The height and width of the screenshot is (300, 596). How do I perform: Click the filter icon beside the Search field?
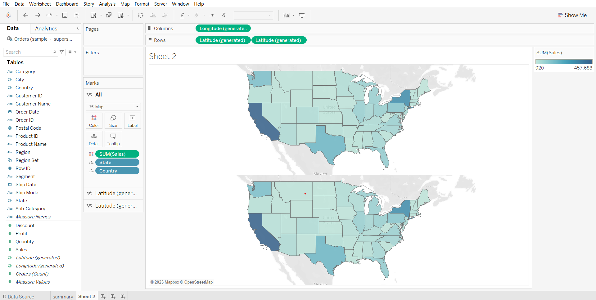[x=62, y=52]
